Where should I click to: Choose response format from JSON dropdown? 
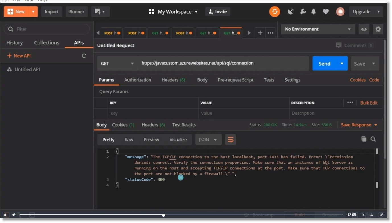coord(208,140)
